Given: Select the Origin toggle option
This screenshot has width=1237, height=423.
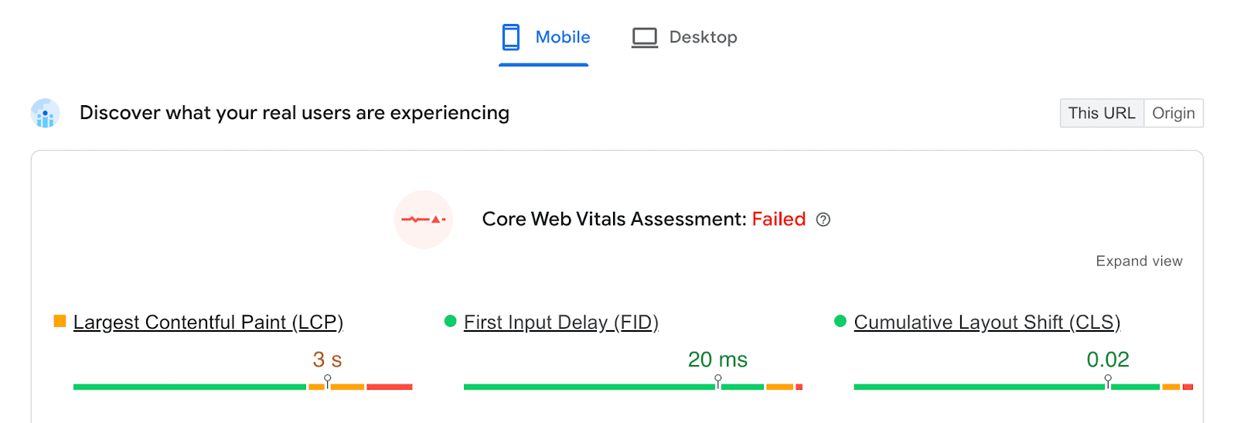Looking at the screenshot, I should click(x=1173, y=113).
